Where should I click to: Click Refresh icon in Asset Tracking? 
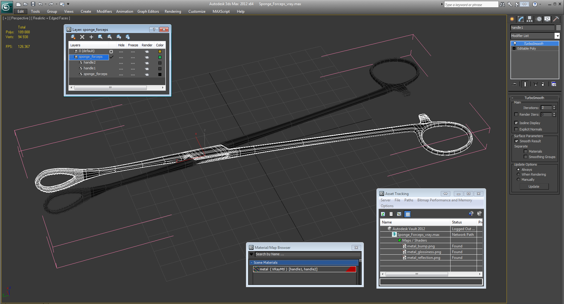tap(383, 214)
